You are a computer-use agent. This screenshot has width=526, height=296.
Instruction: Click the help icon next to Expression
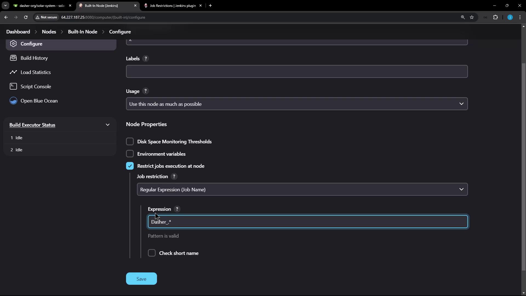[x=177, y=209]
